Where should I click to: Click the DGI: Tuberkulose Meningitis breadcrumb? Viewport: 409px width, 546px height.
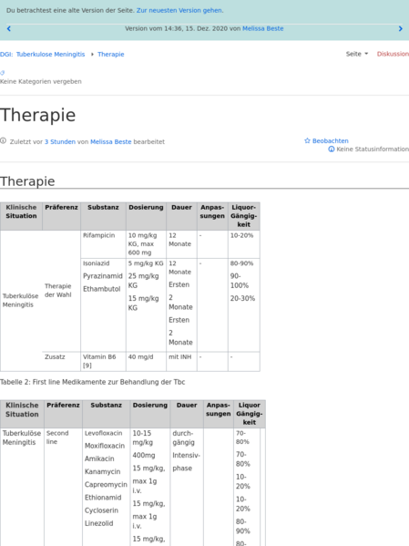point(43,55)
